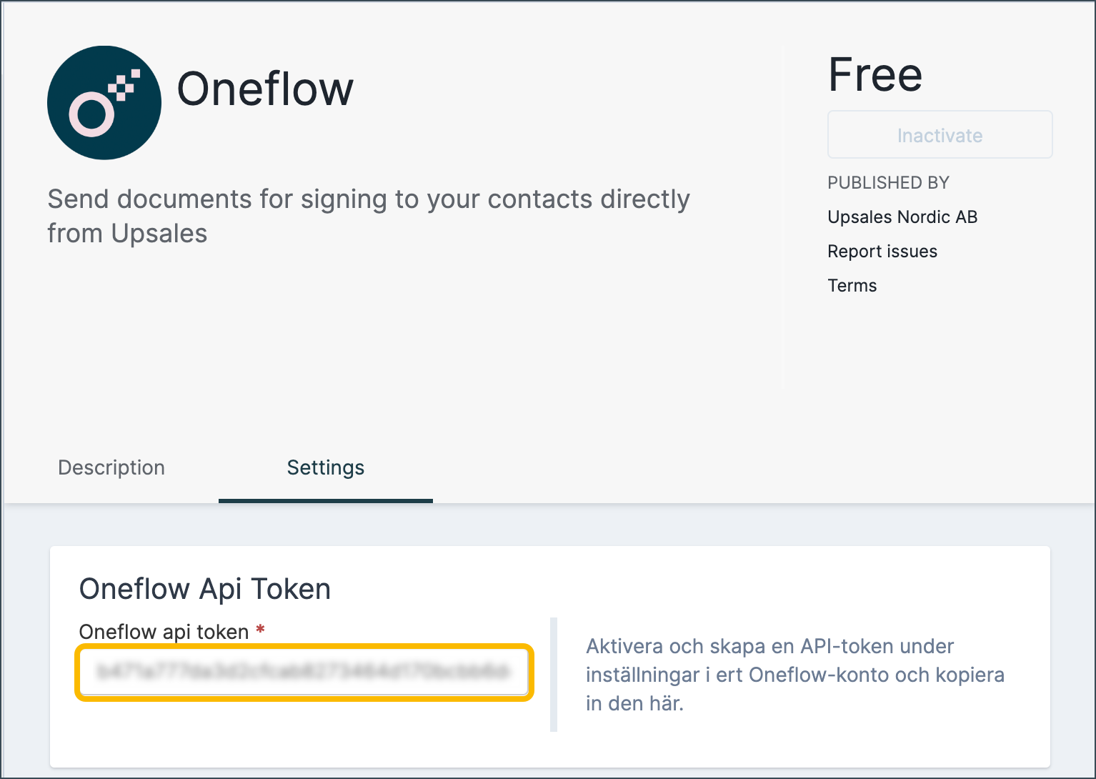
Task: Select the Settings tab
Action: pos(325,467)
